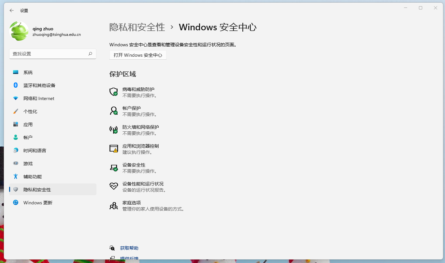This screenshot has height=263, width=445.
Task: Click the 病毒和威胁防护 shield icon
Action: [113, 92]
